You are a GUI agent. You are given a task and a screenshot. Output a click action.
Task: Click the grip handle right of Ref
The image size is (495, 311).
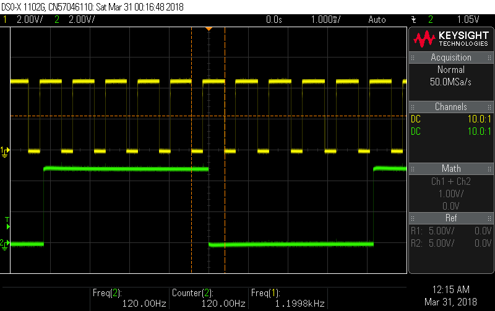pyautogui.click(x=489, y=219)
